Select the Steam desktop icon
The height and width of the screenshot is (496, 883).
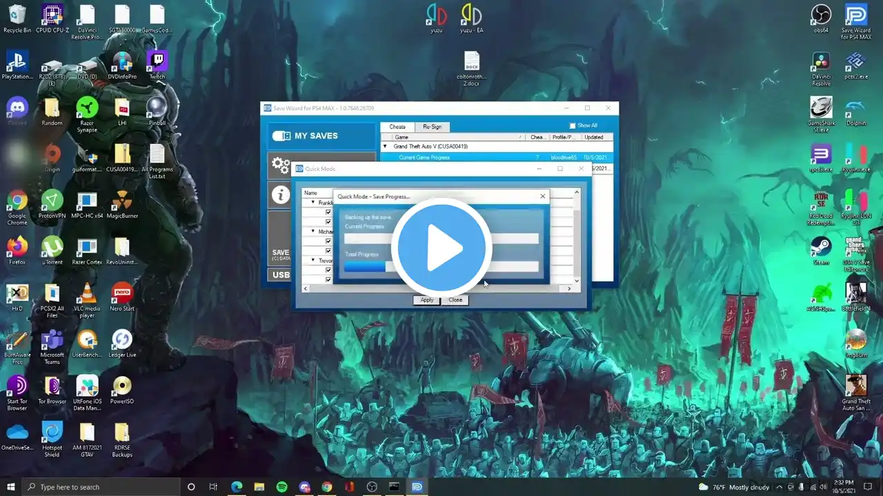click(821, 252)
